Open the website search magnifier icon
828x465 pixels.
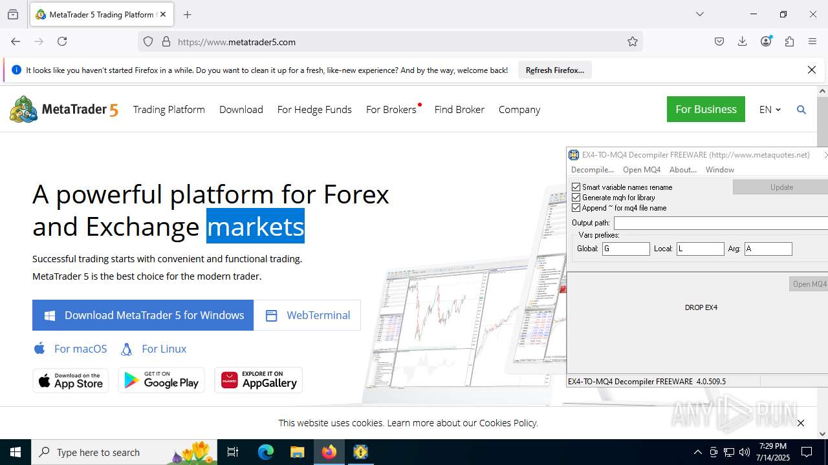[x=801, y=110]
